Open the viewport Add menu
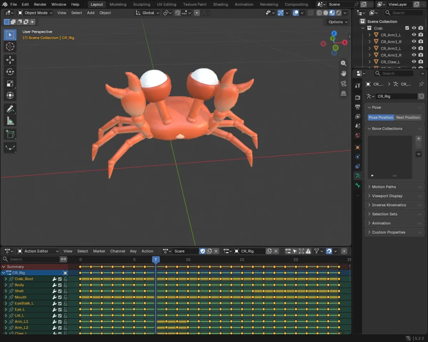Screen dimensions: 428x342 [x=91, y=13]
